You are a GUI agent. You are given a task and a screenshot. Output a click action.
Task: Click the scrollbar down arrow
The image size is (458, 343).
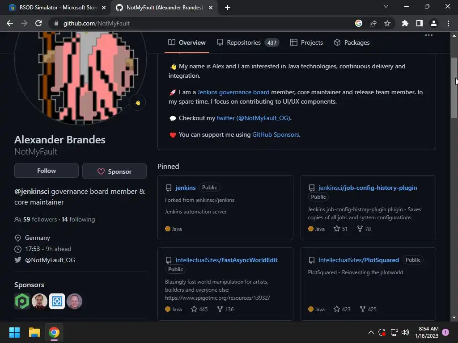coord(454,318)
